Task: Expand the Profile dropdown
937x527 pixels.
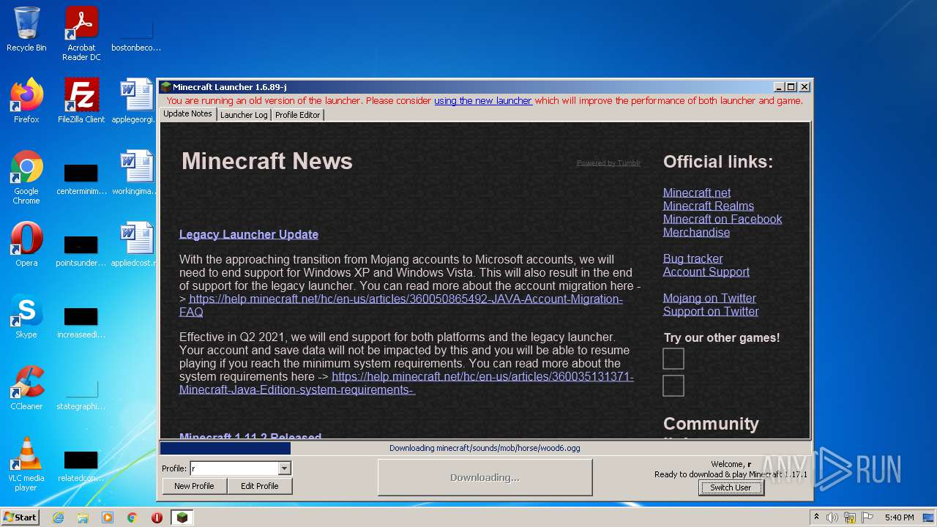Action: tap(285, 468)
